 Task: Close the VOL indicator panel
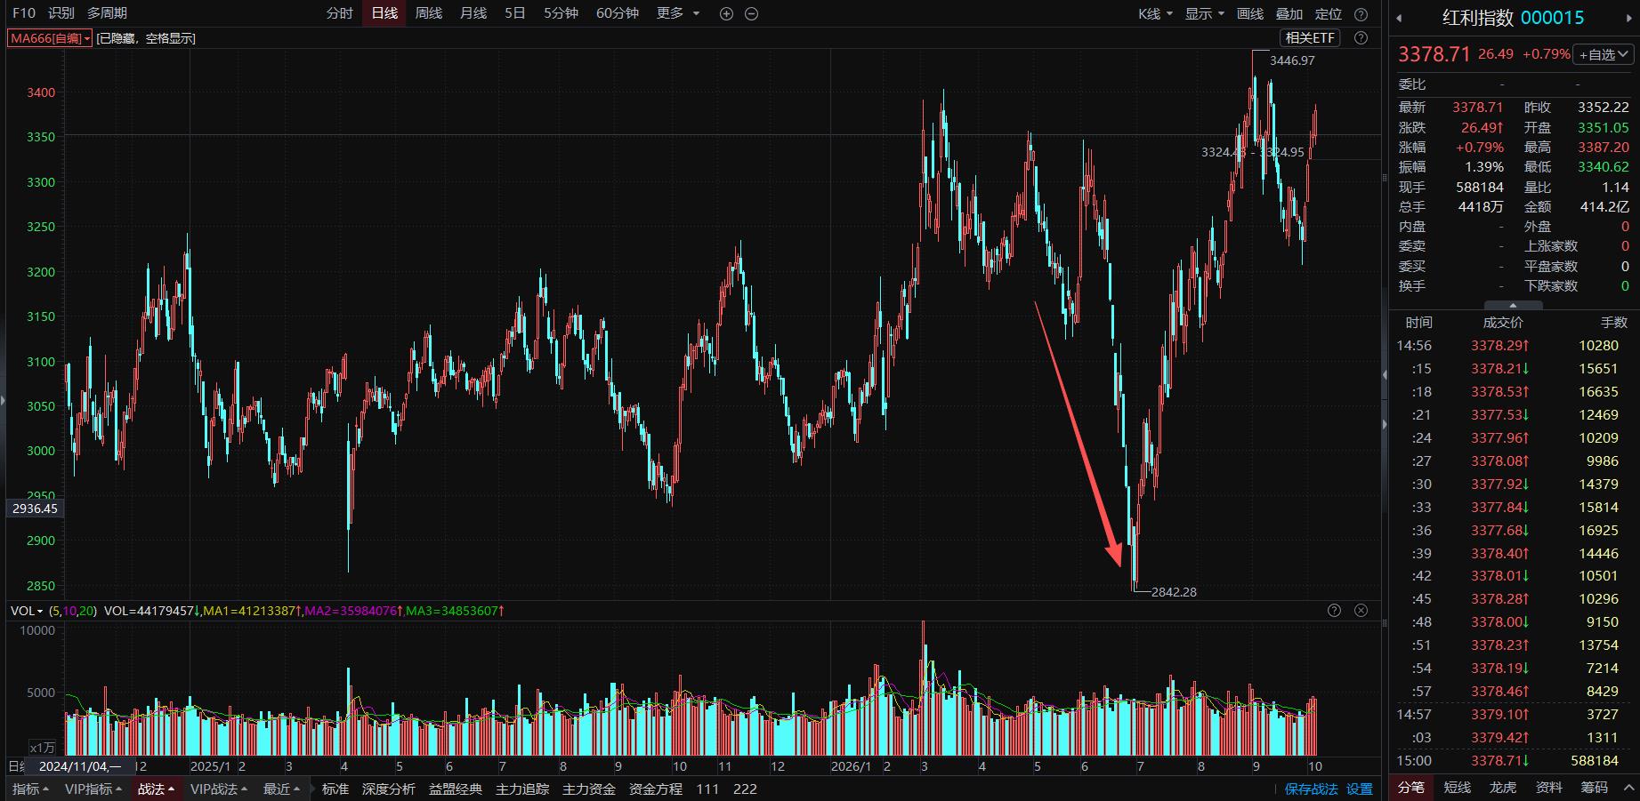(1361, 610)
